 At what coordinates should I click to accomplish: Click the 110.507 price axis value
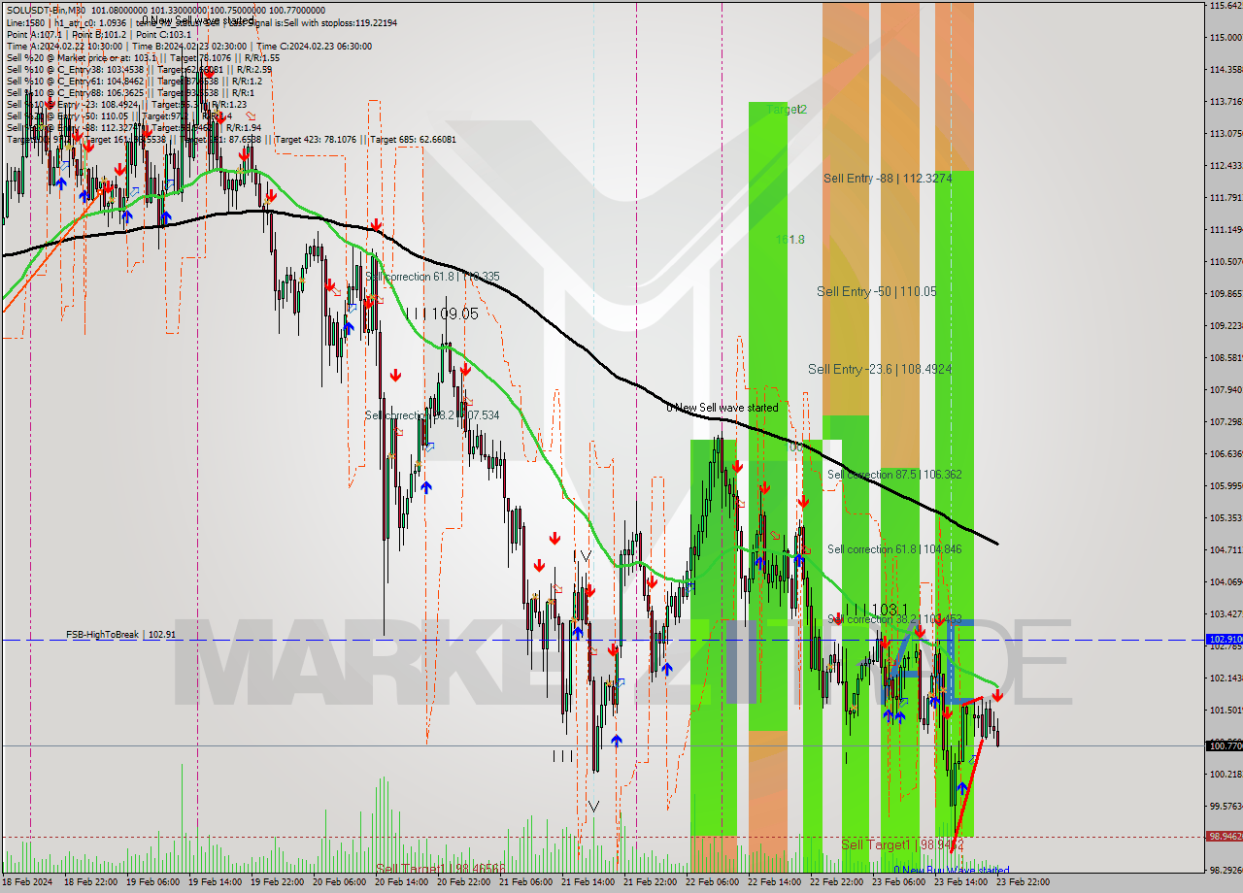(1226, 261)
